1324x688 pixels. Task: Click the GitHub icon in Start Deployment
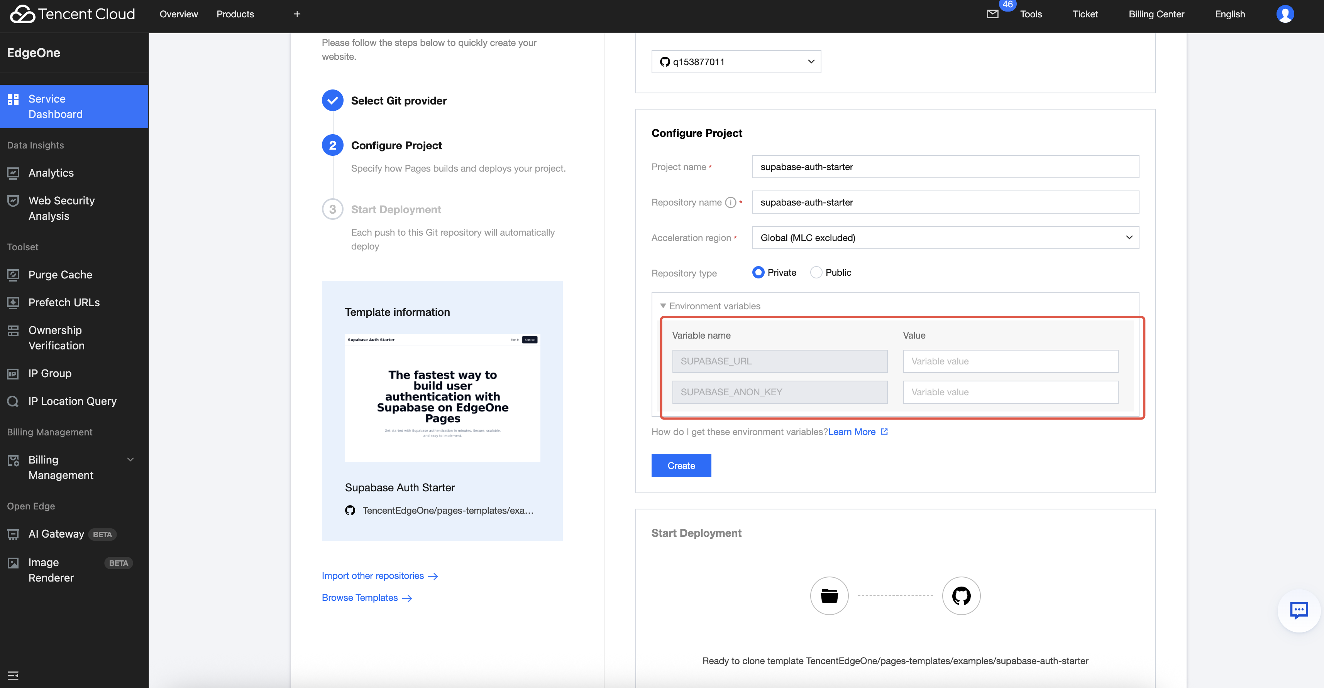click(x=961, y=595)
